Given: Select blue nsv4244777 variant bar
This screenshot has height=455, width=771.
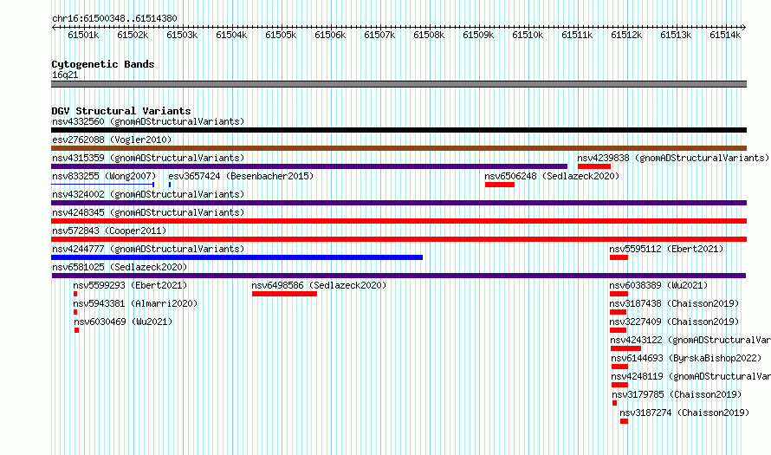Looking at the screenshot, I should point(237,257).
